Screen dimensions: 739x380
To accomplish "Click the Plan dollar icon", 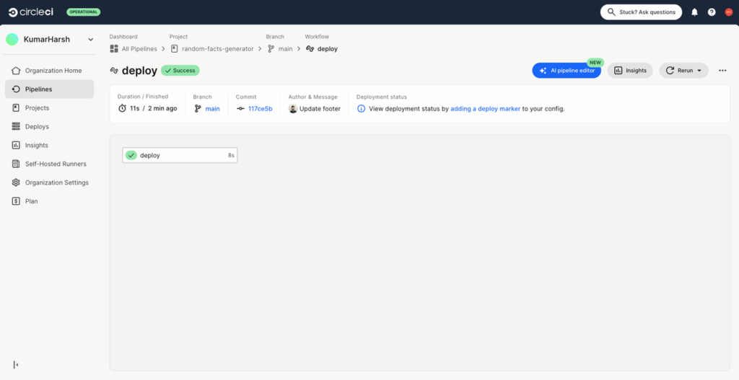I will pyautogui.click(x=16, y=201).
